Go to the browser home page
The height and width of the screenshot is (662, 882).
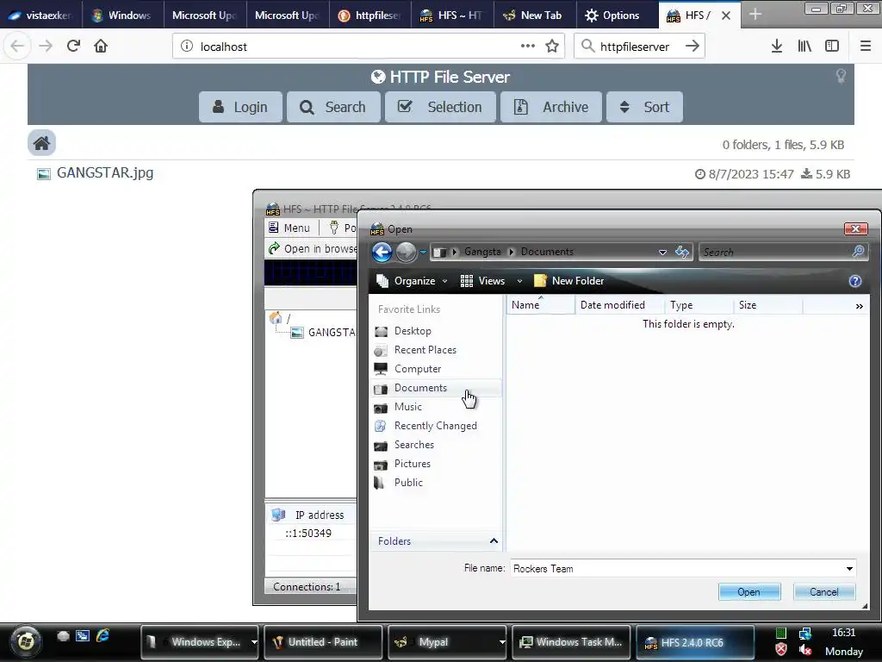coord(101,47)
